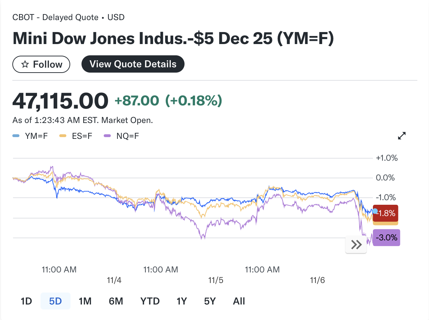Toggle the NQ=F series label
The width and height of the screenshot is (429, 320).
pyautogui.click(x=127, y=136)
